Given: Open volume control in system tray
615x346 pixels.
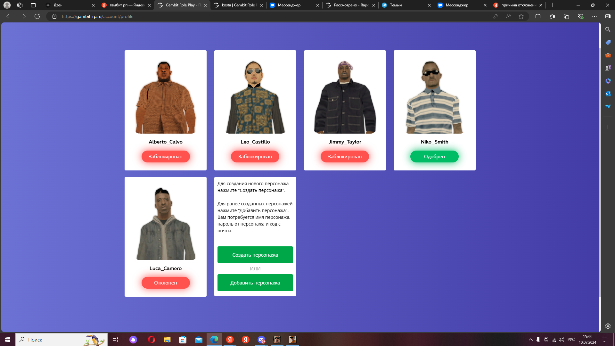Looking at the screenshot, I should pyautogui.click(x=562, y=340).
